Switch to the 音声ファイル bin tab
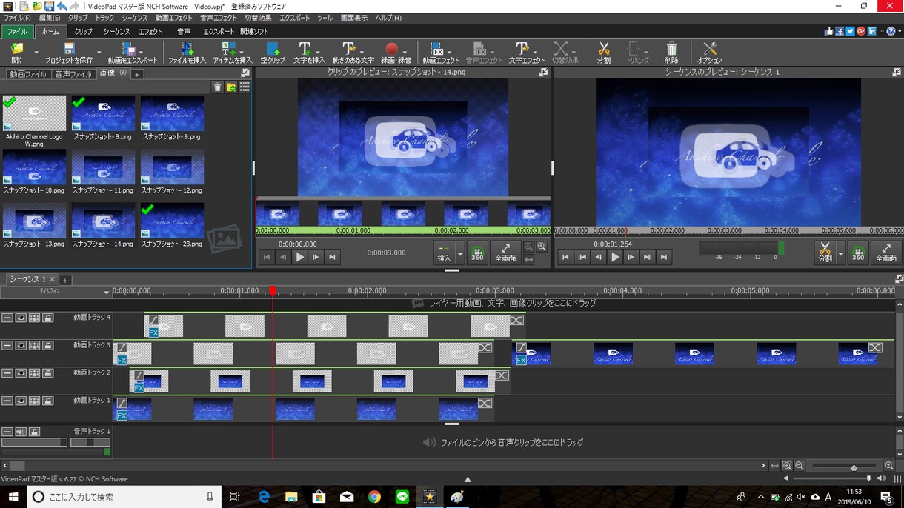904x508 pixels. point(73,74)
